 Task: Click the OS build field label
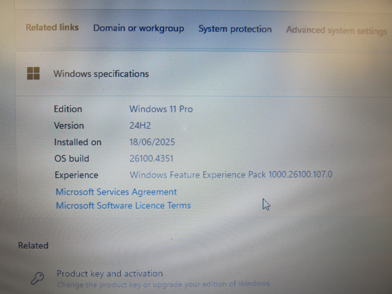coord(72,158)
